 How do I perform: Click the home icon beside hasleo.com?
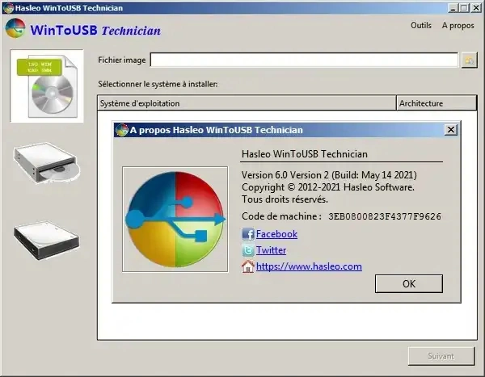point(248,266)
